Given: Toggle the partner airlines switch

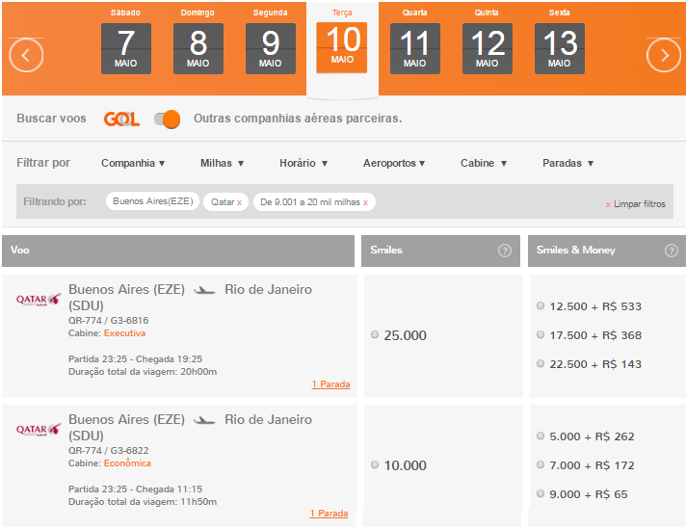Looking at the screenshot, I should tap(167, 119).
